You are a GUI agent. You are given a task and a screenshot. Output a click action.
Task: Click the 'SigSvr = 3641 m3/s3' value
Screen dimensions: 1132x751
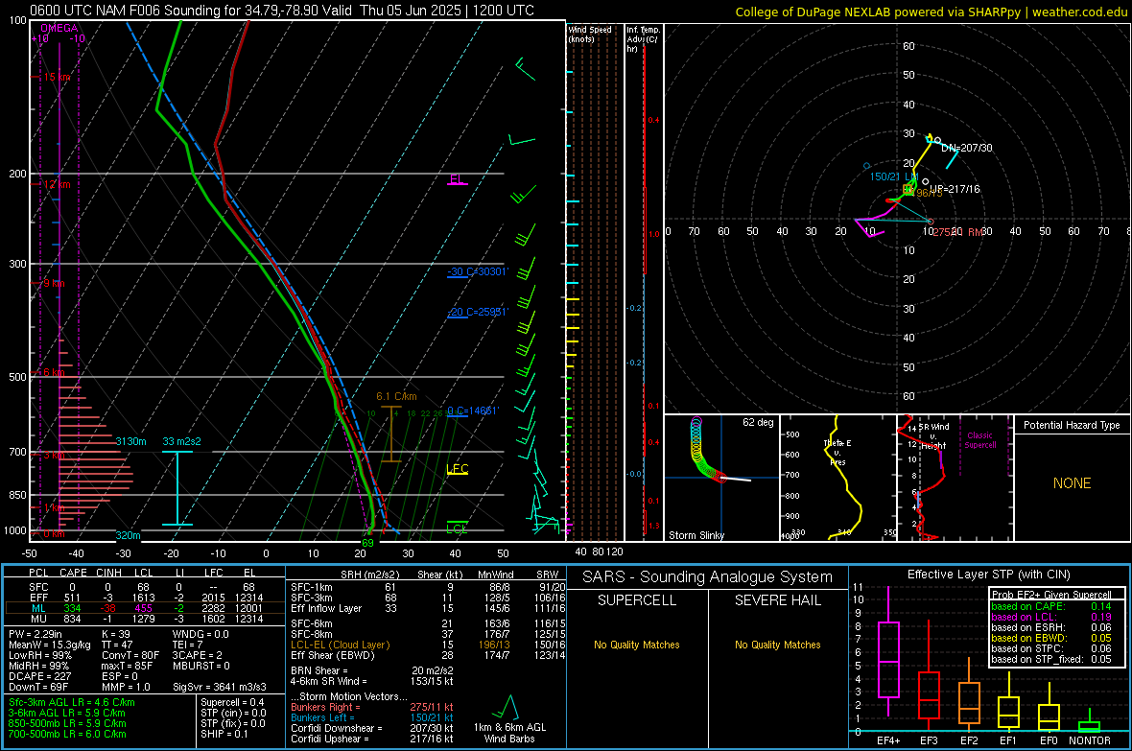(x=220, y=688)
